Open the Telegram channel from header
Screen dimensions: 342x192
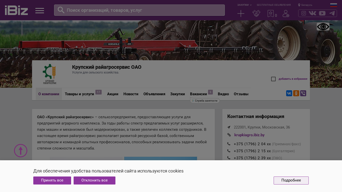click(332, 13)
